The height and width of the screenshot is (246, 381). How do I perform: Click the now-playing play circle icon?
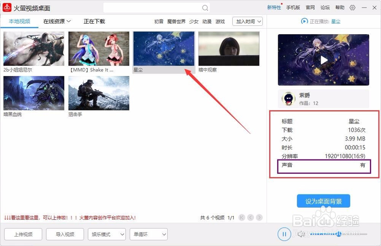coord(304,21)
